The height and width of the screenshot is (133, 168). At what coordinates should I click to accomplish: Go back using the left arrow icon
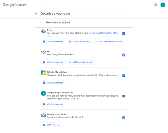coord(36,14)
